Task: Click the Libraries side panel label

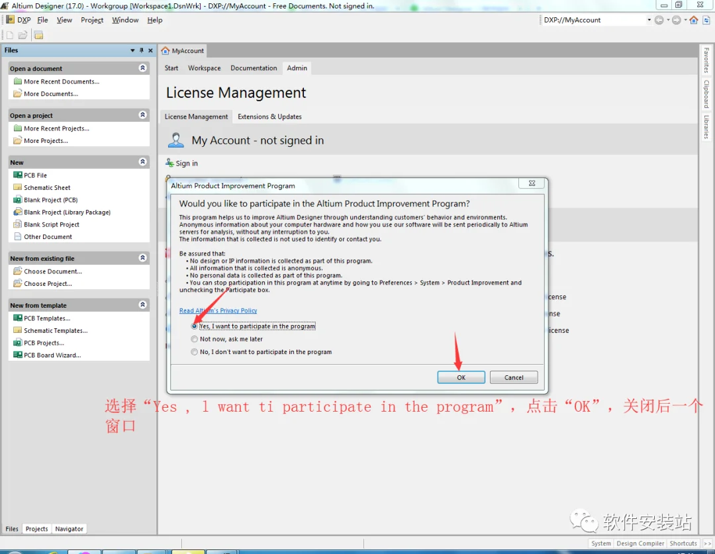Action: pos(706,126)
